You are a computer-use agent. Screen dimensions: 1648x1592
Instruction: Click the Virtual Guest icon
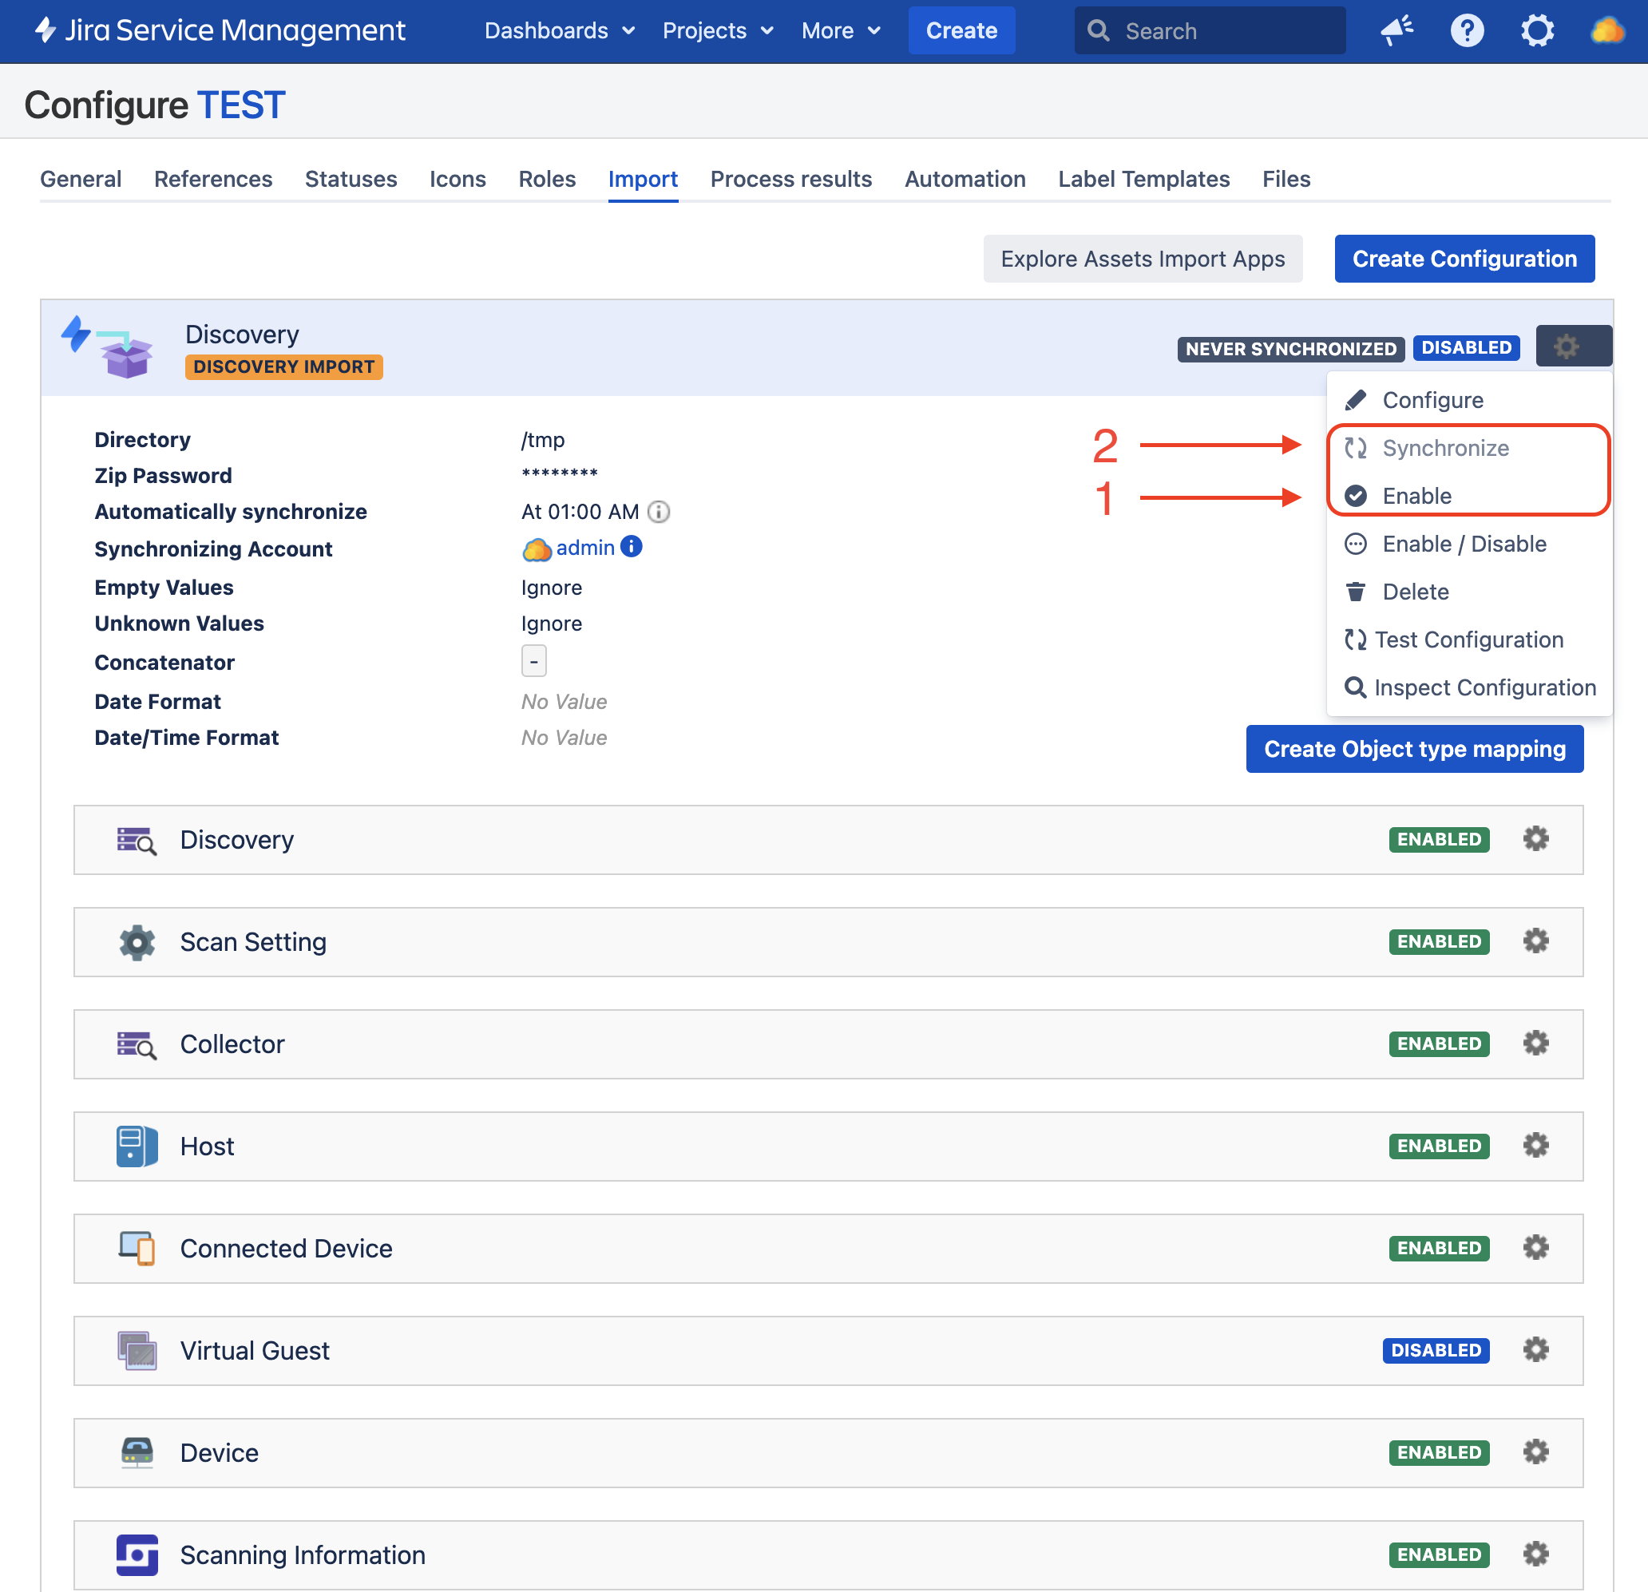point(137,1350)
